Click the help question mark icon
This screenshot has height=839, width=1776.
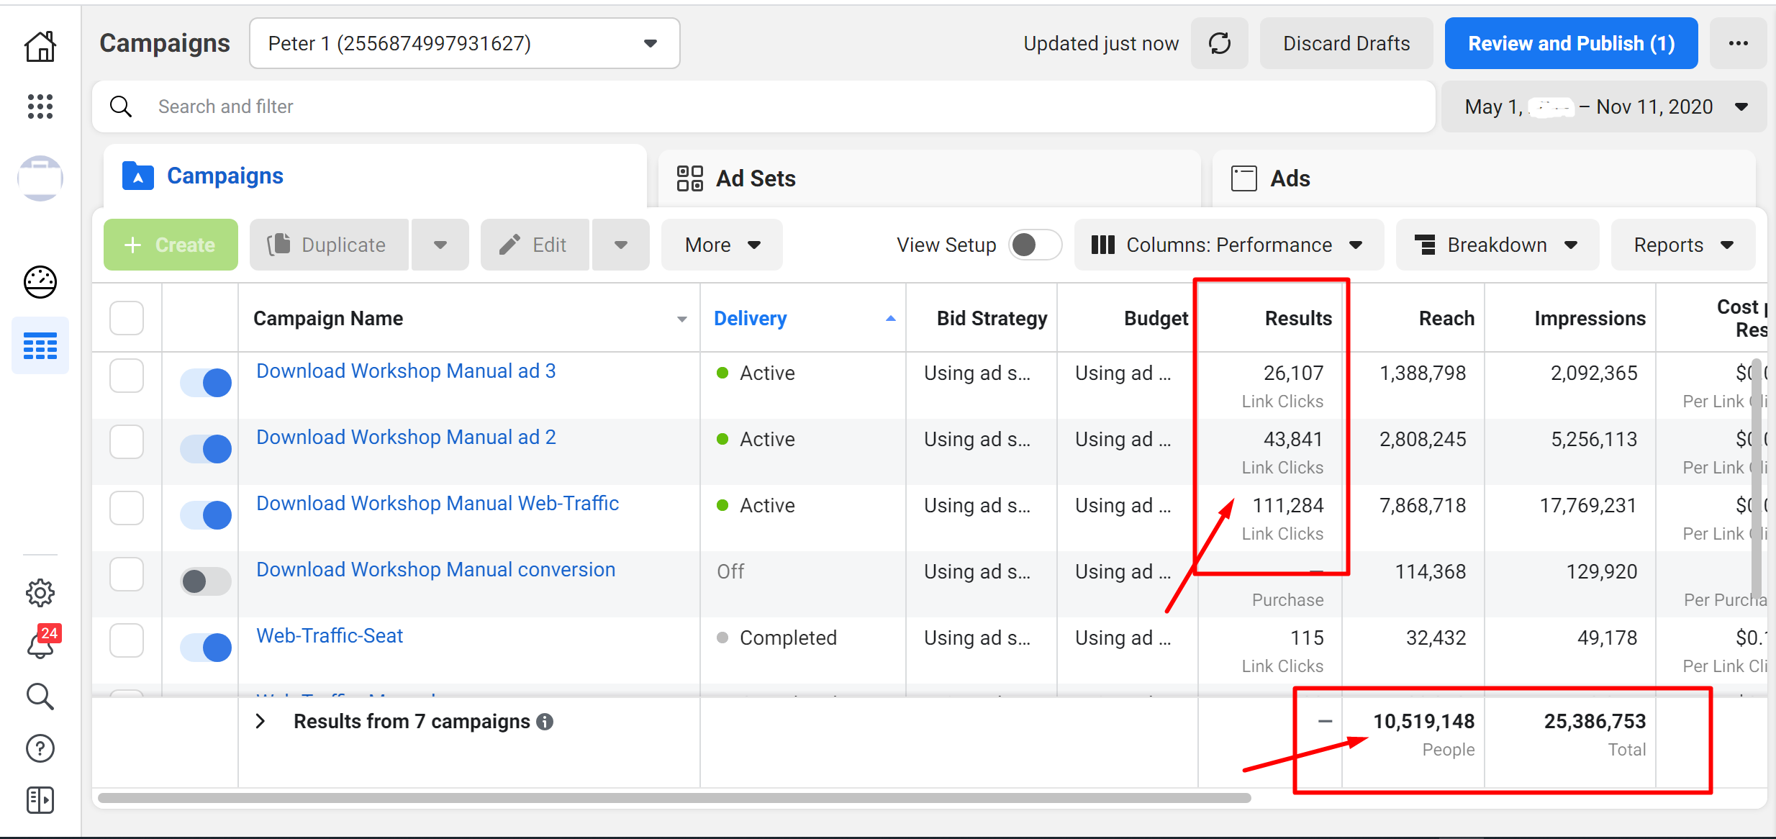(x=40, y=748)
